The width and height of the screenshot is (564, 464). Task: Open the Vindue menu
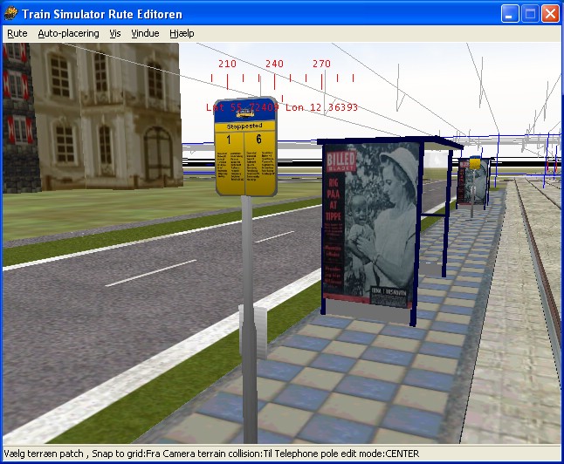[145, 33]
